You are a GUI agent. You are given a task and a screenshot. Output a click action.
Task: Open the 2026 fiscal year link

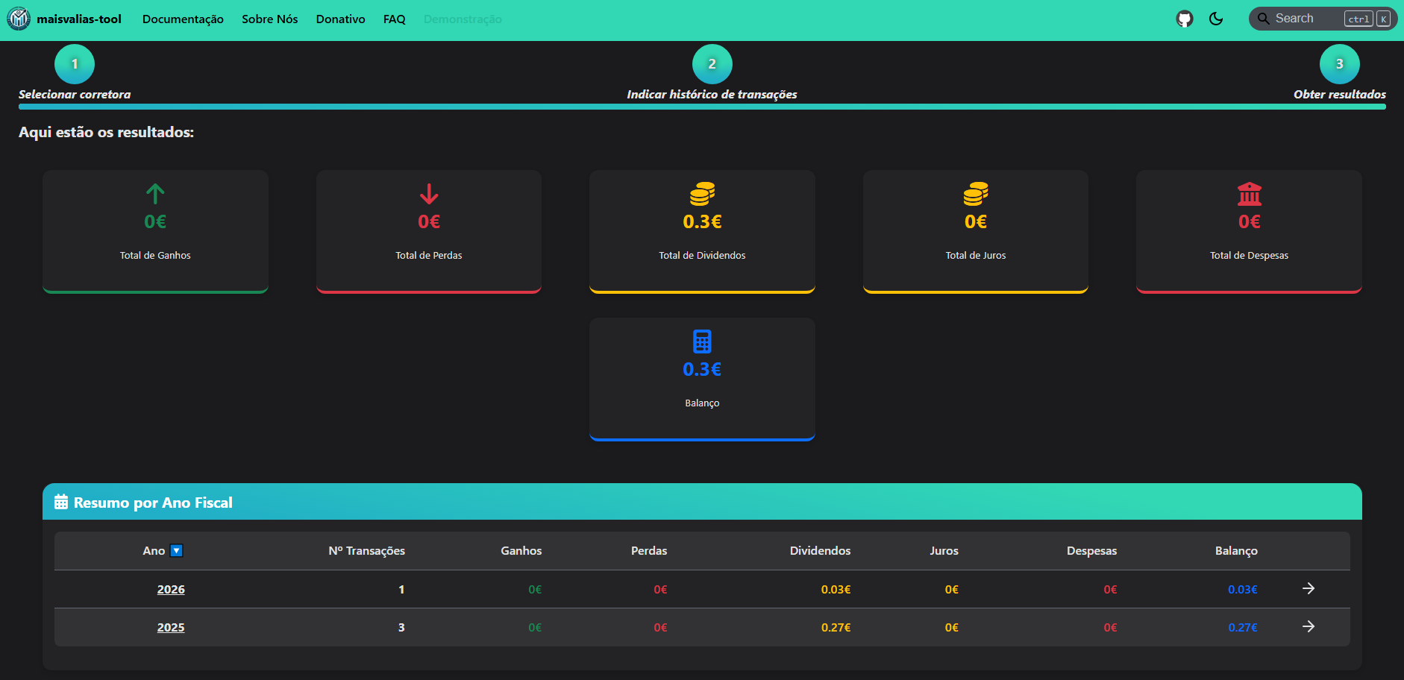tap(171, 590)
